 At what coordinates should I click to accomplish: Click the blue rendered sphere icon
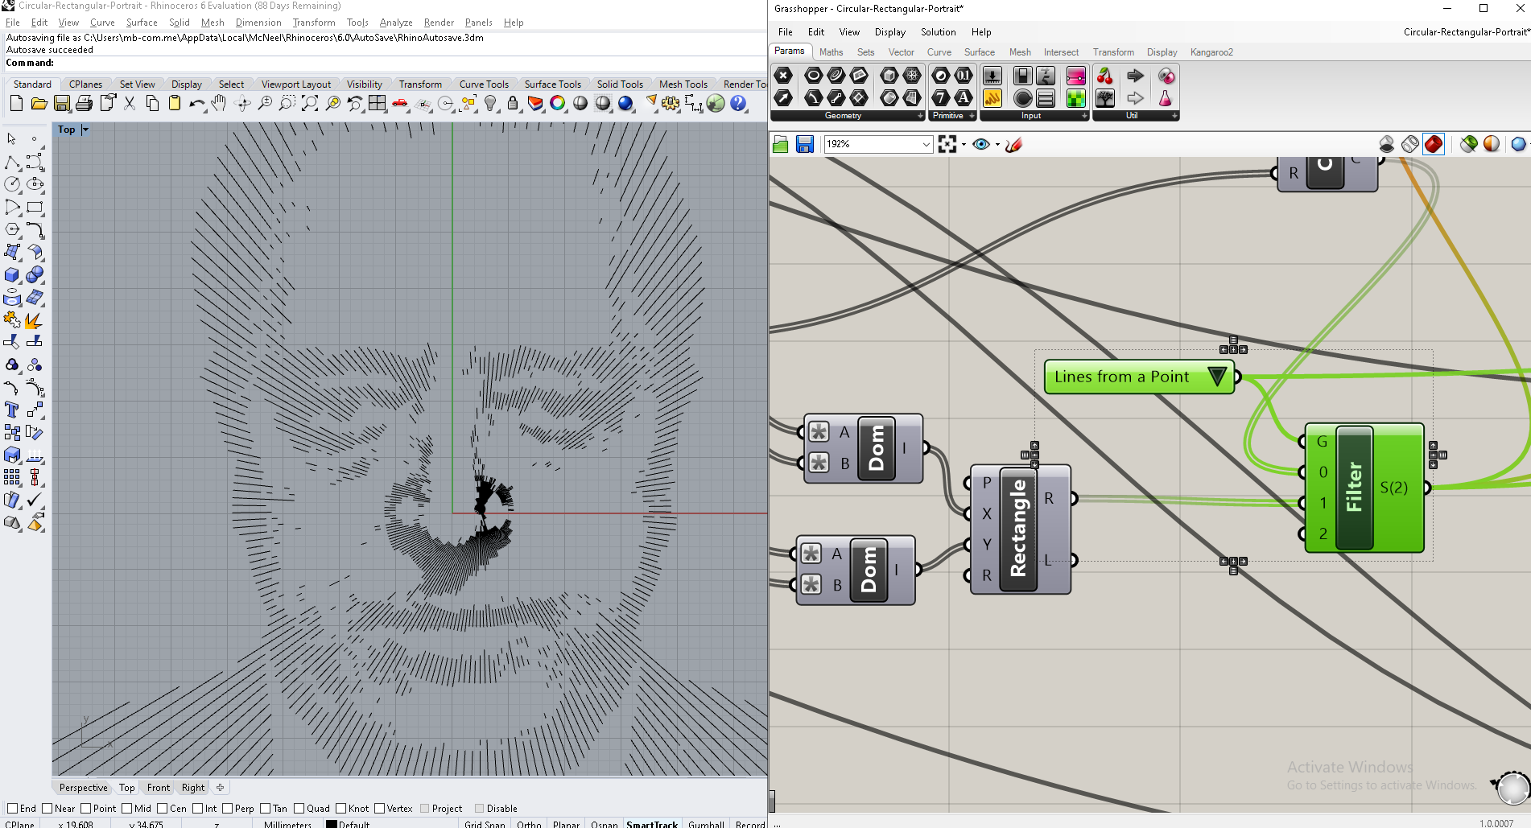[625, 103]
